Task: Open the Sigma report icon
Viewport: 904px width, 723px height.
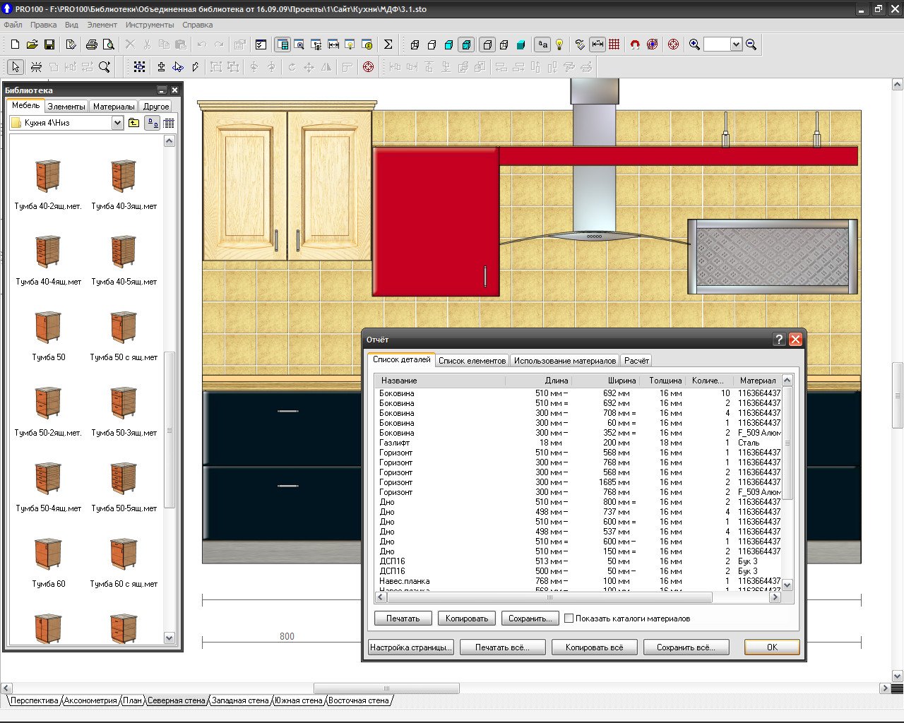Action: pyautogui.click(x=388, y=44)
